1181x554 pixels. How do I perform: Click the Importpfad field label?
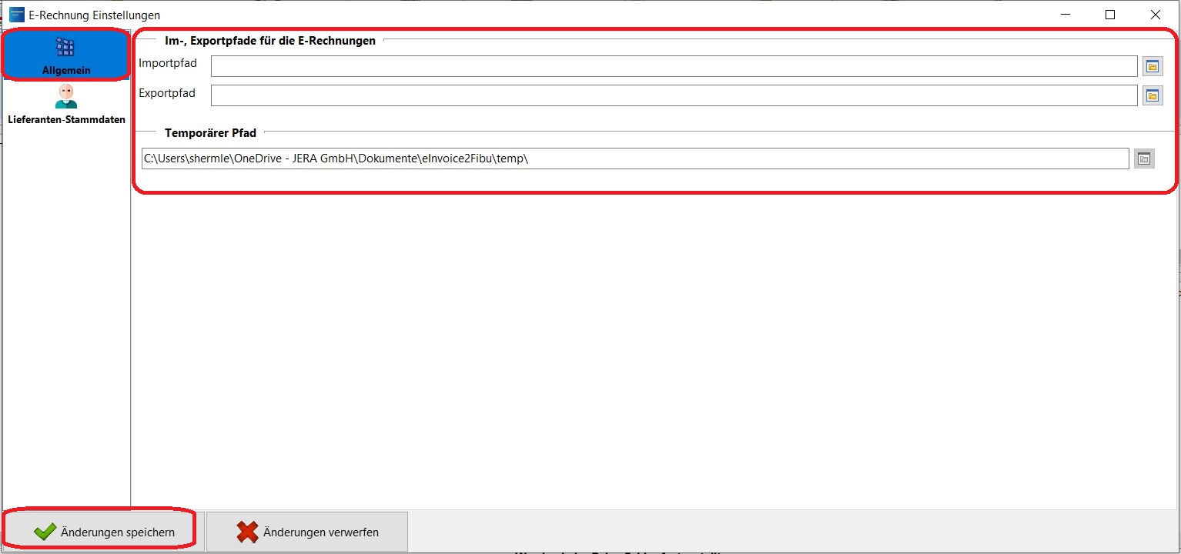coord(168,63)
